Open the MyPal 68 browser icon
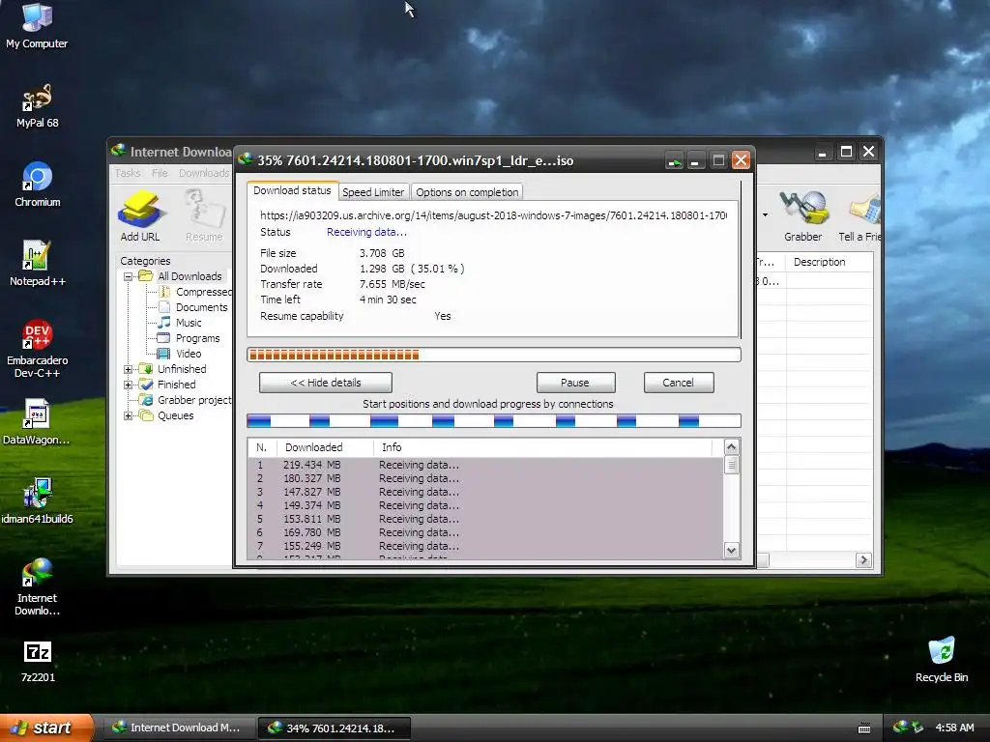The width and height of the screenshot is (990, 742). (37, 105)
